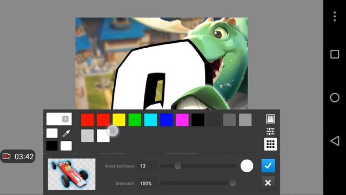Pick the green color swatch
This screenshot has width=346, height=195.
(135, 120)
